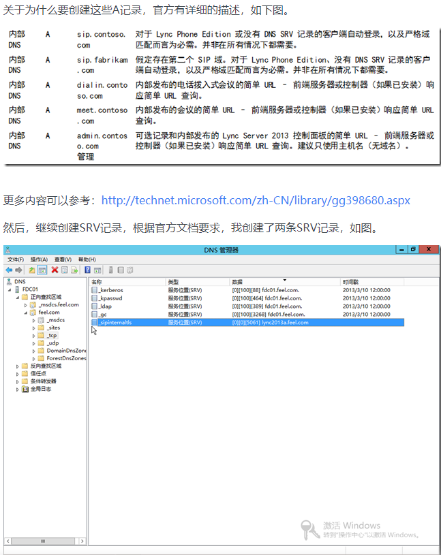Image resolution: width=441 pixels, height=555 pixels.
Task: Open the 帮助(H) menu
Action: pos(87,260)
